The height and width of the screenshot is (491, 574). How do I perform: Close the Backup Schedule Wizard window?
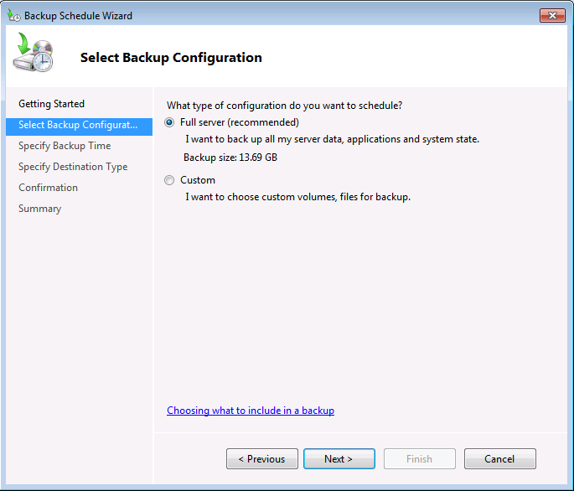[x=551, y=15]
